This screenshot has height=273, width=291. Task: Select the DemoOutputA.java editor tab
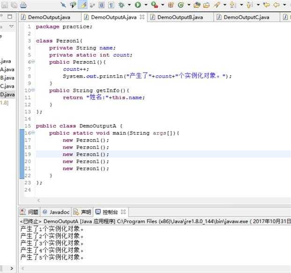click(x=113, y=17)
